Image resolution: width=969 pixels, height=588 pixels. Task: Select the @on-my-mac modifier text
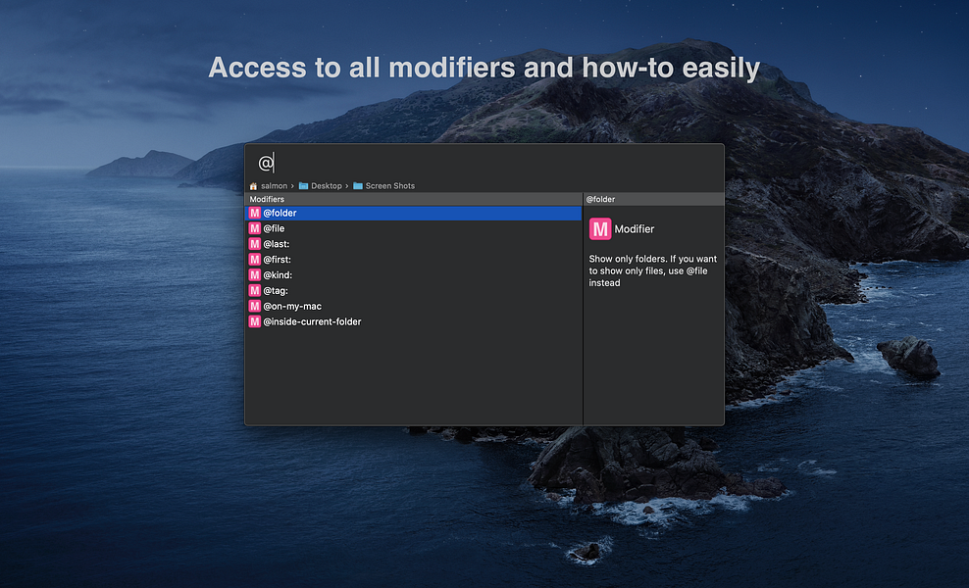pos(292,307)
